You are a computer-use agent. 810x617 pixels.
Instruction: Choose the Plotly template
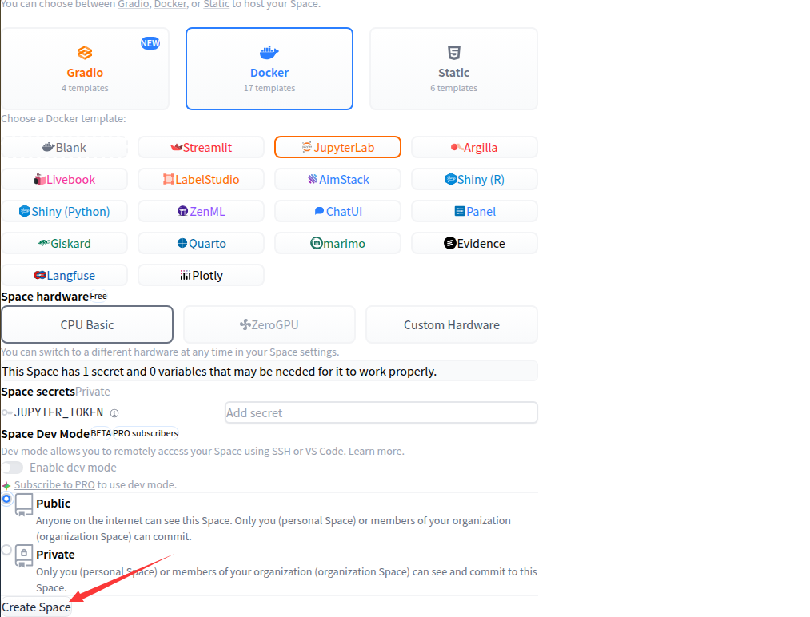click(x=201, y=275)
